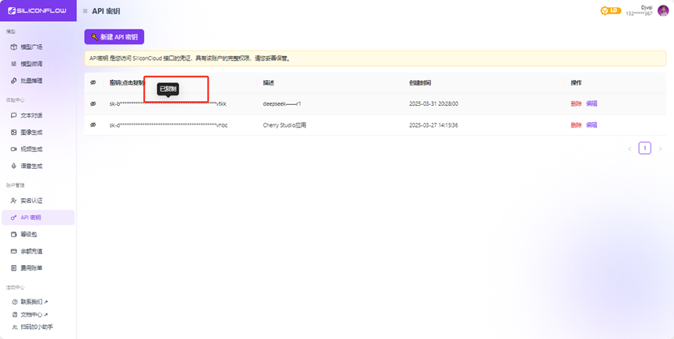This screenshot has height=339, width=674.
Task: Select API 密钥 in the sidebar
Action: click(38, 218)
